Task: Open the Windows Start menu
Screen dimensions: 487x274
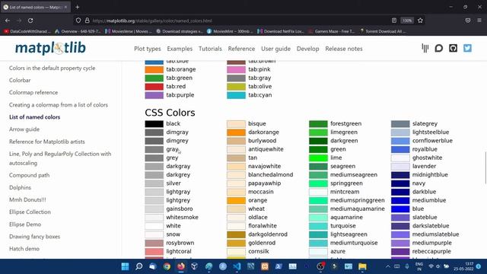Action: (x=125, y=266)
